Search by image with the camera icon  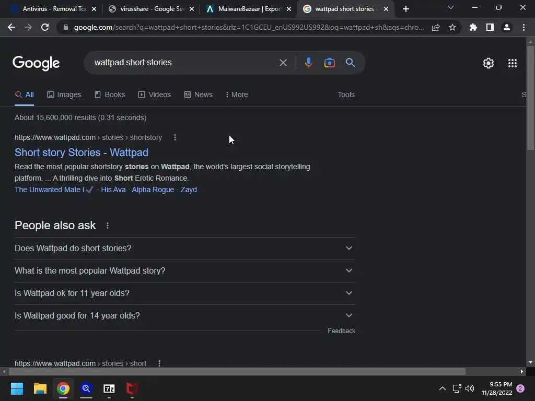pos(329,63)
